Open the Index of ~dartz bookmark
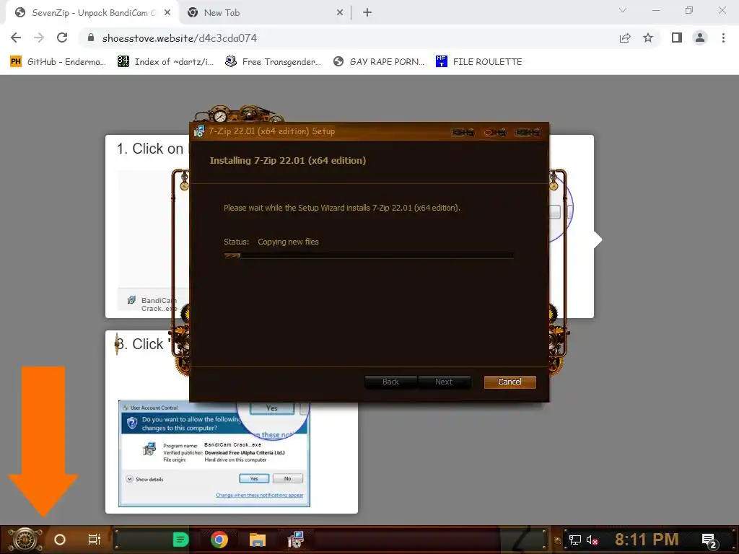Screen dimensions: 739x554 pyautogui.click(x=165, y=62)
